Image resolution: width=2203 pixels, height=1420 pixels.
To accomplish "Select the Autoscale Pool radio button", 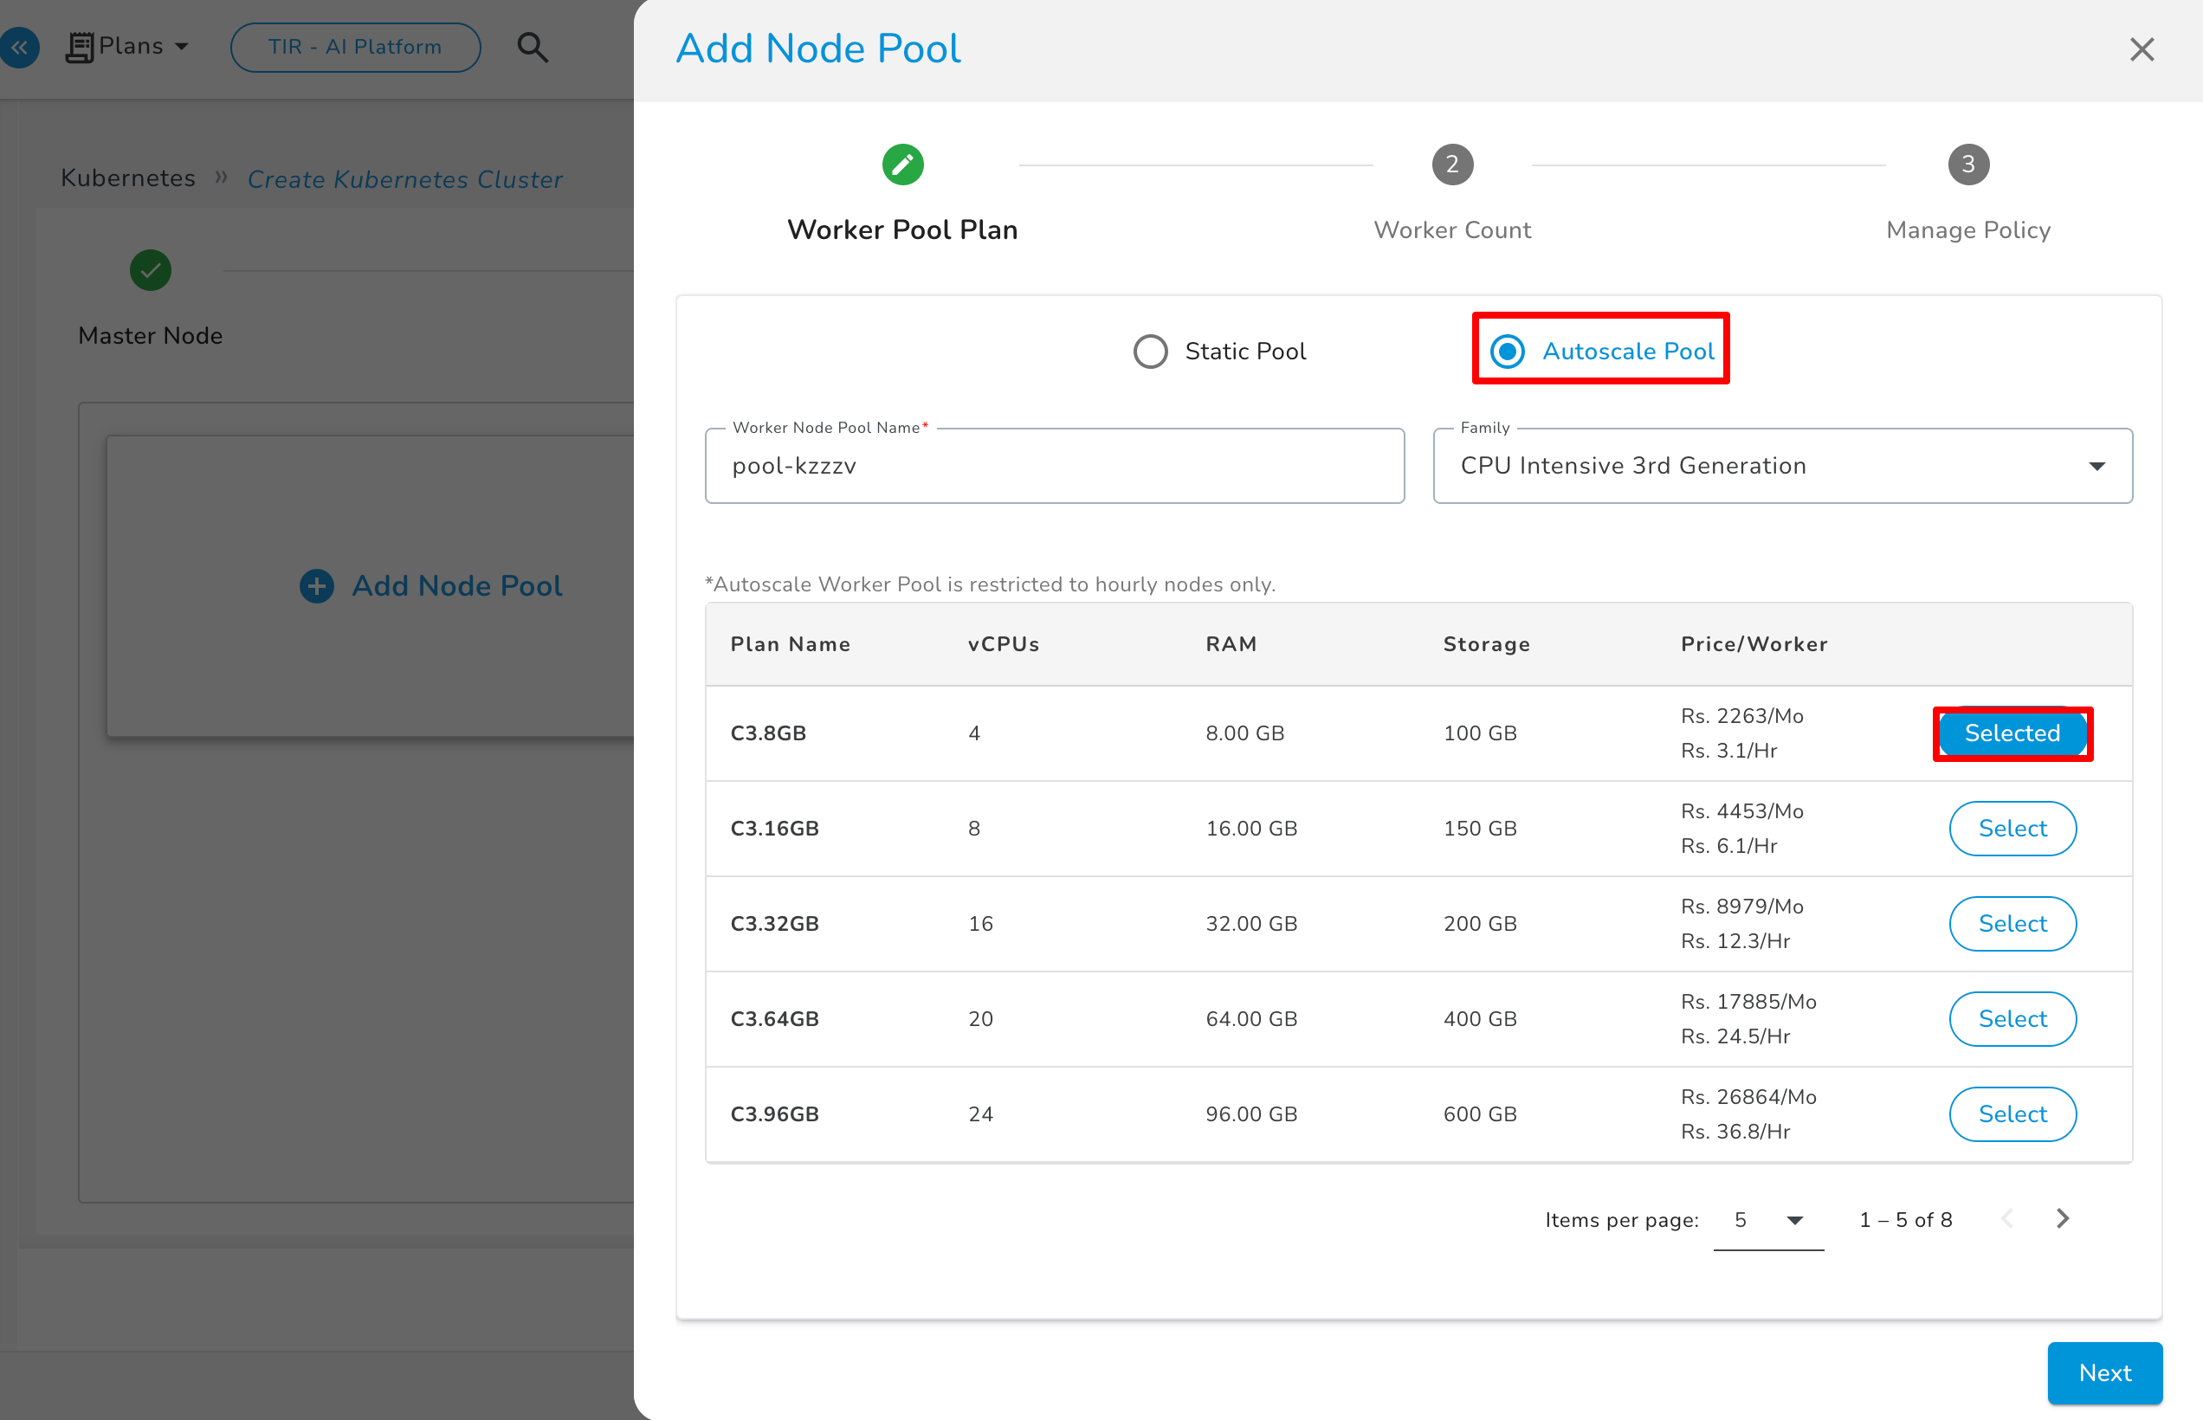I will tap(1508, 352).
